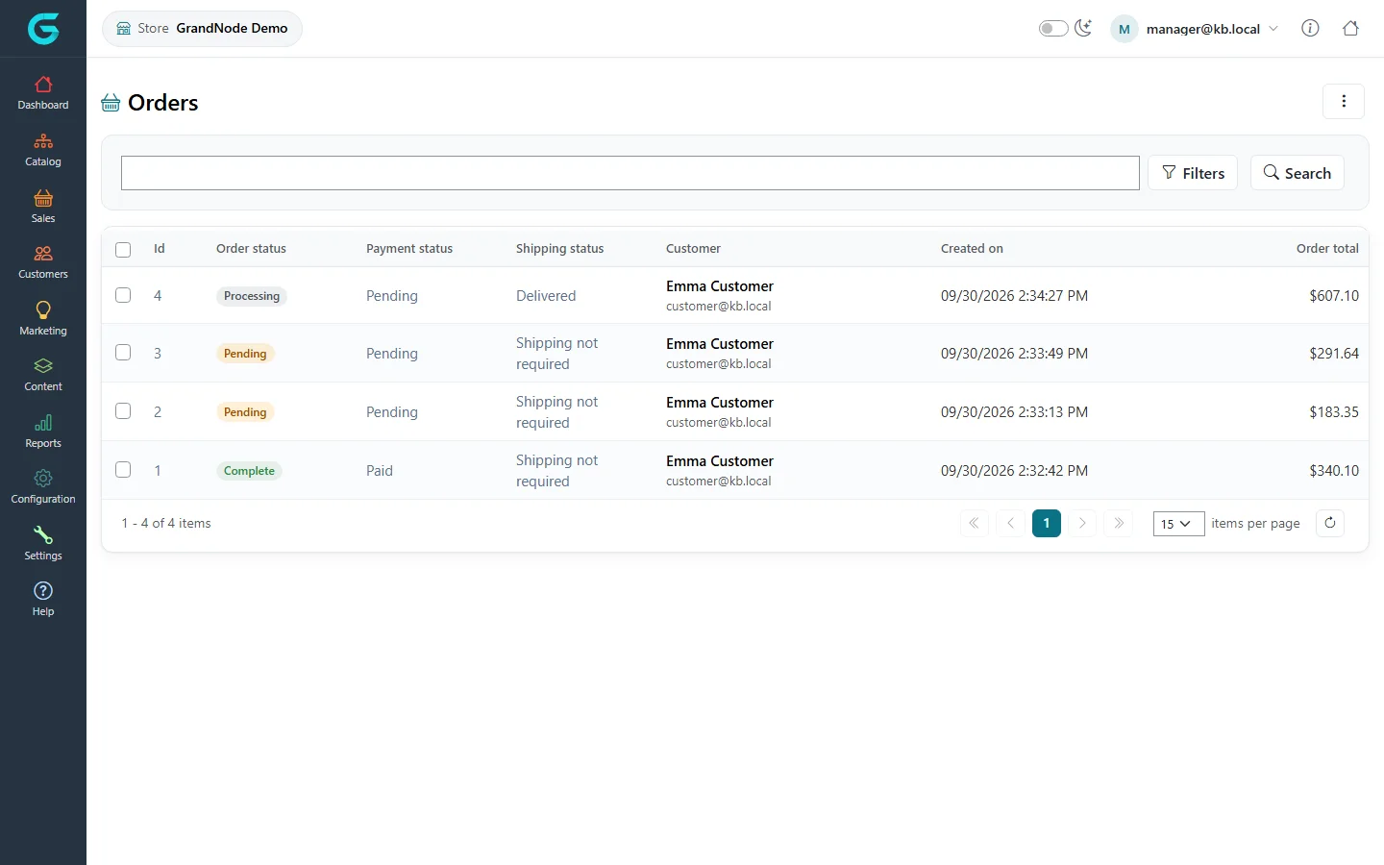
Task: Check the select-all orders checkbox
Action: (x=123, y=250)
